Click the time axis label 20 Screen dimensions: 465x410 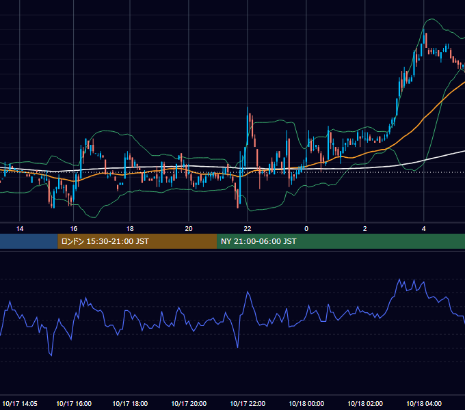[189, 229]
